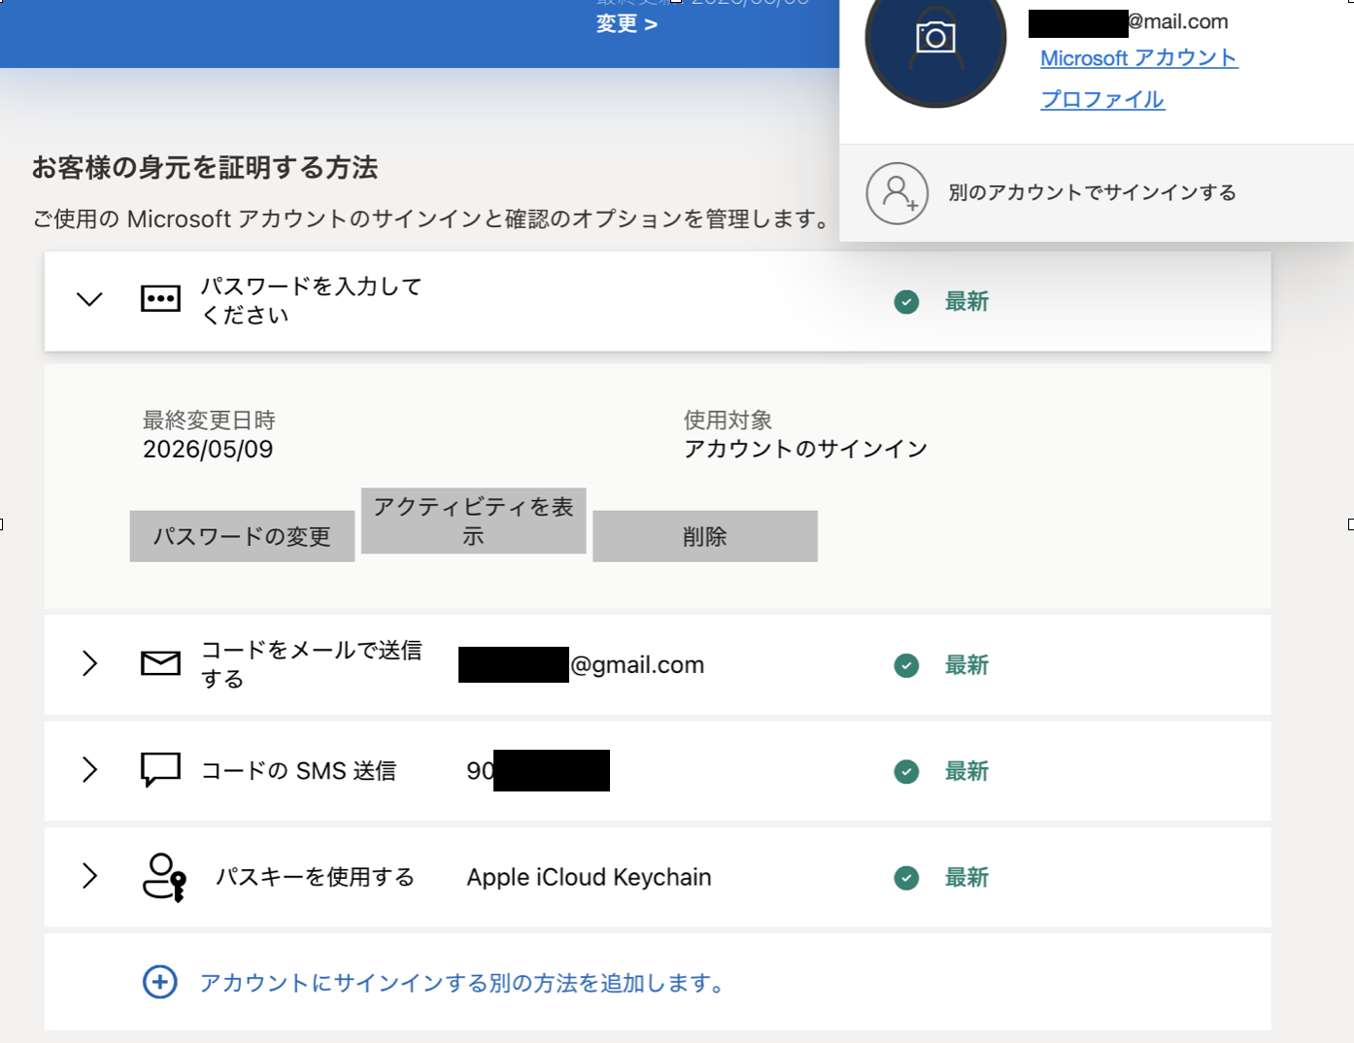
Task: Click the パスワードの変更 button
Action: pos(242,536)
